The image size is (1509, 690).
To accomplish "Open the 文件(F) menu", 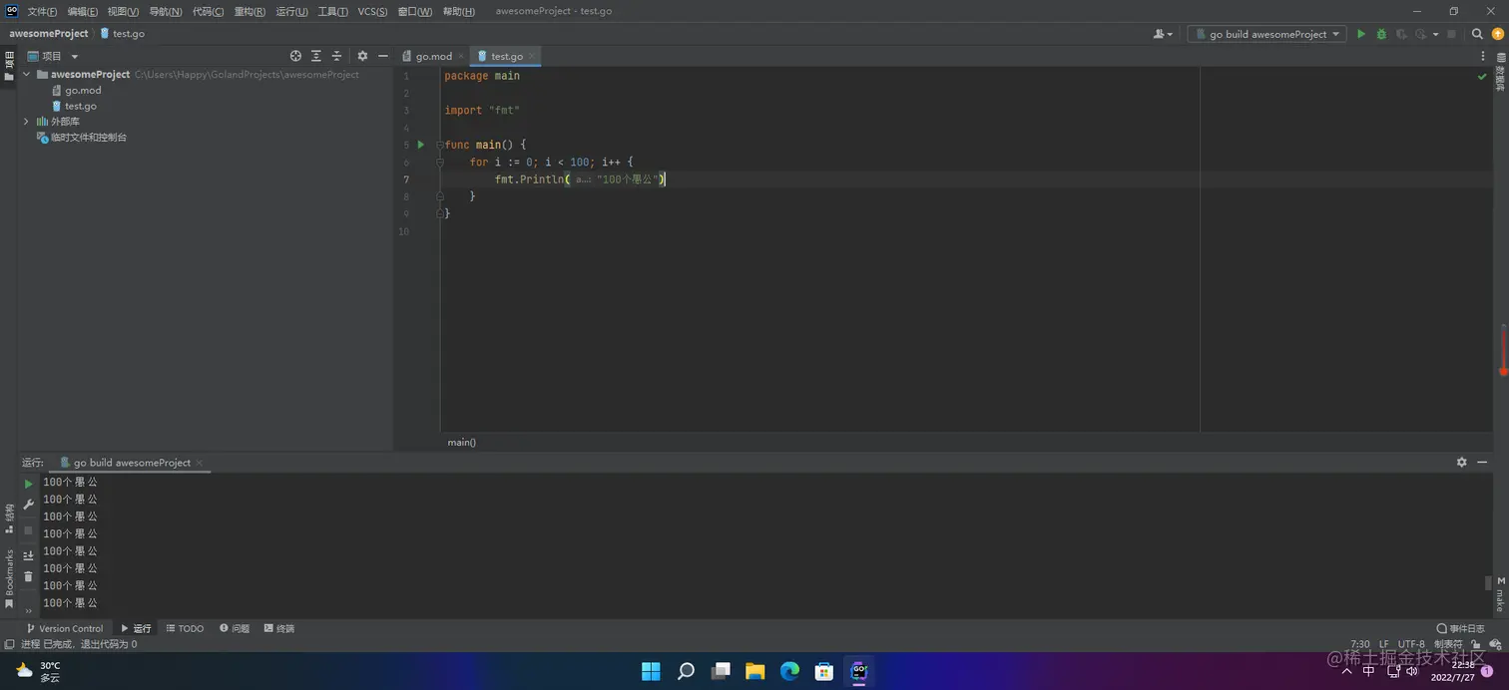I will (42, 11).
